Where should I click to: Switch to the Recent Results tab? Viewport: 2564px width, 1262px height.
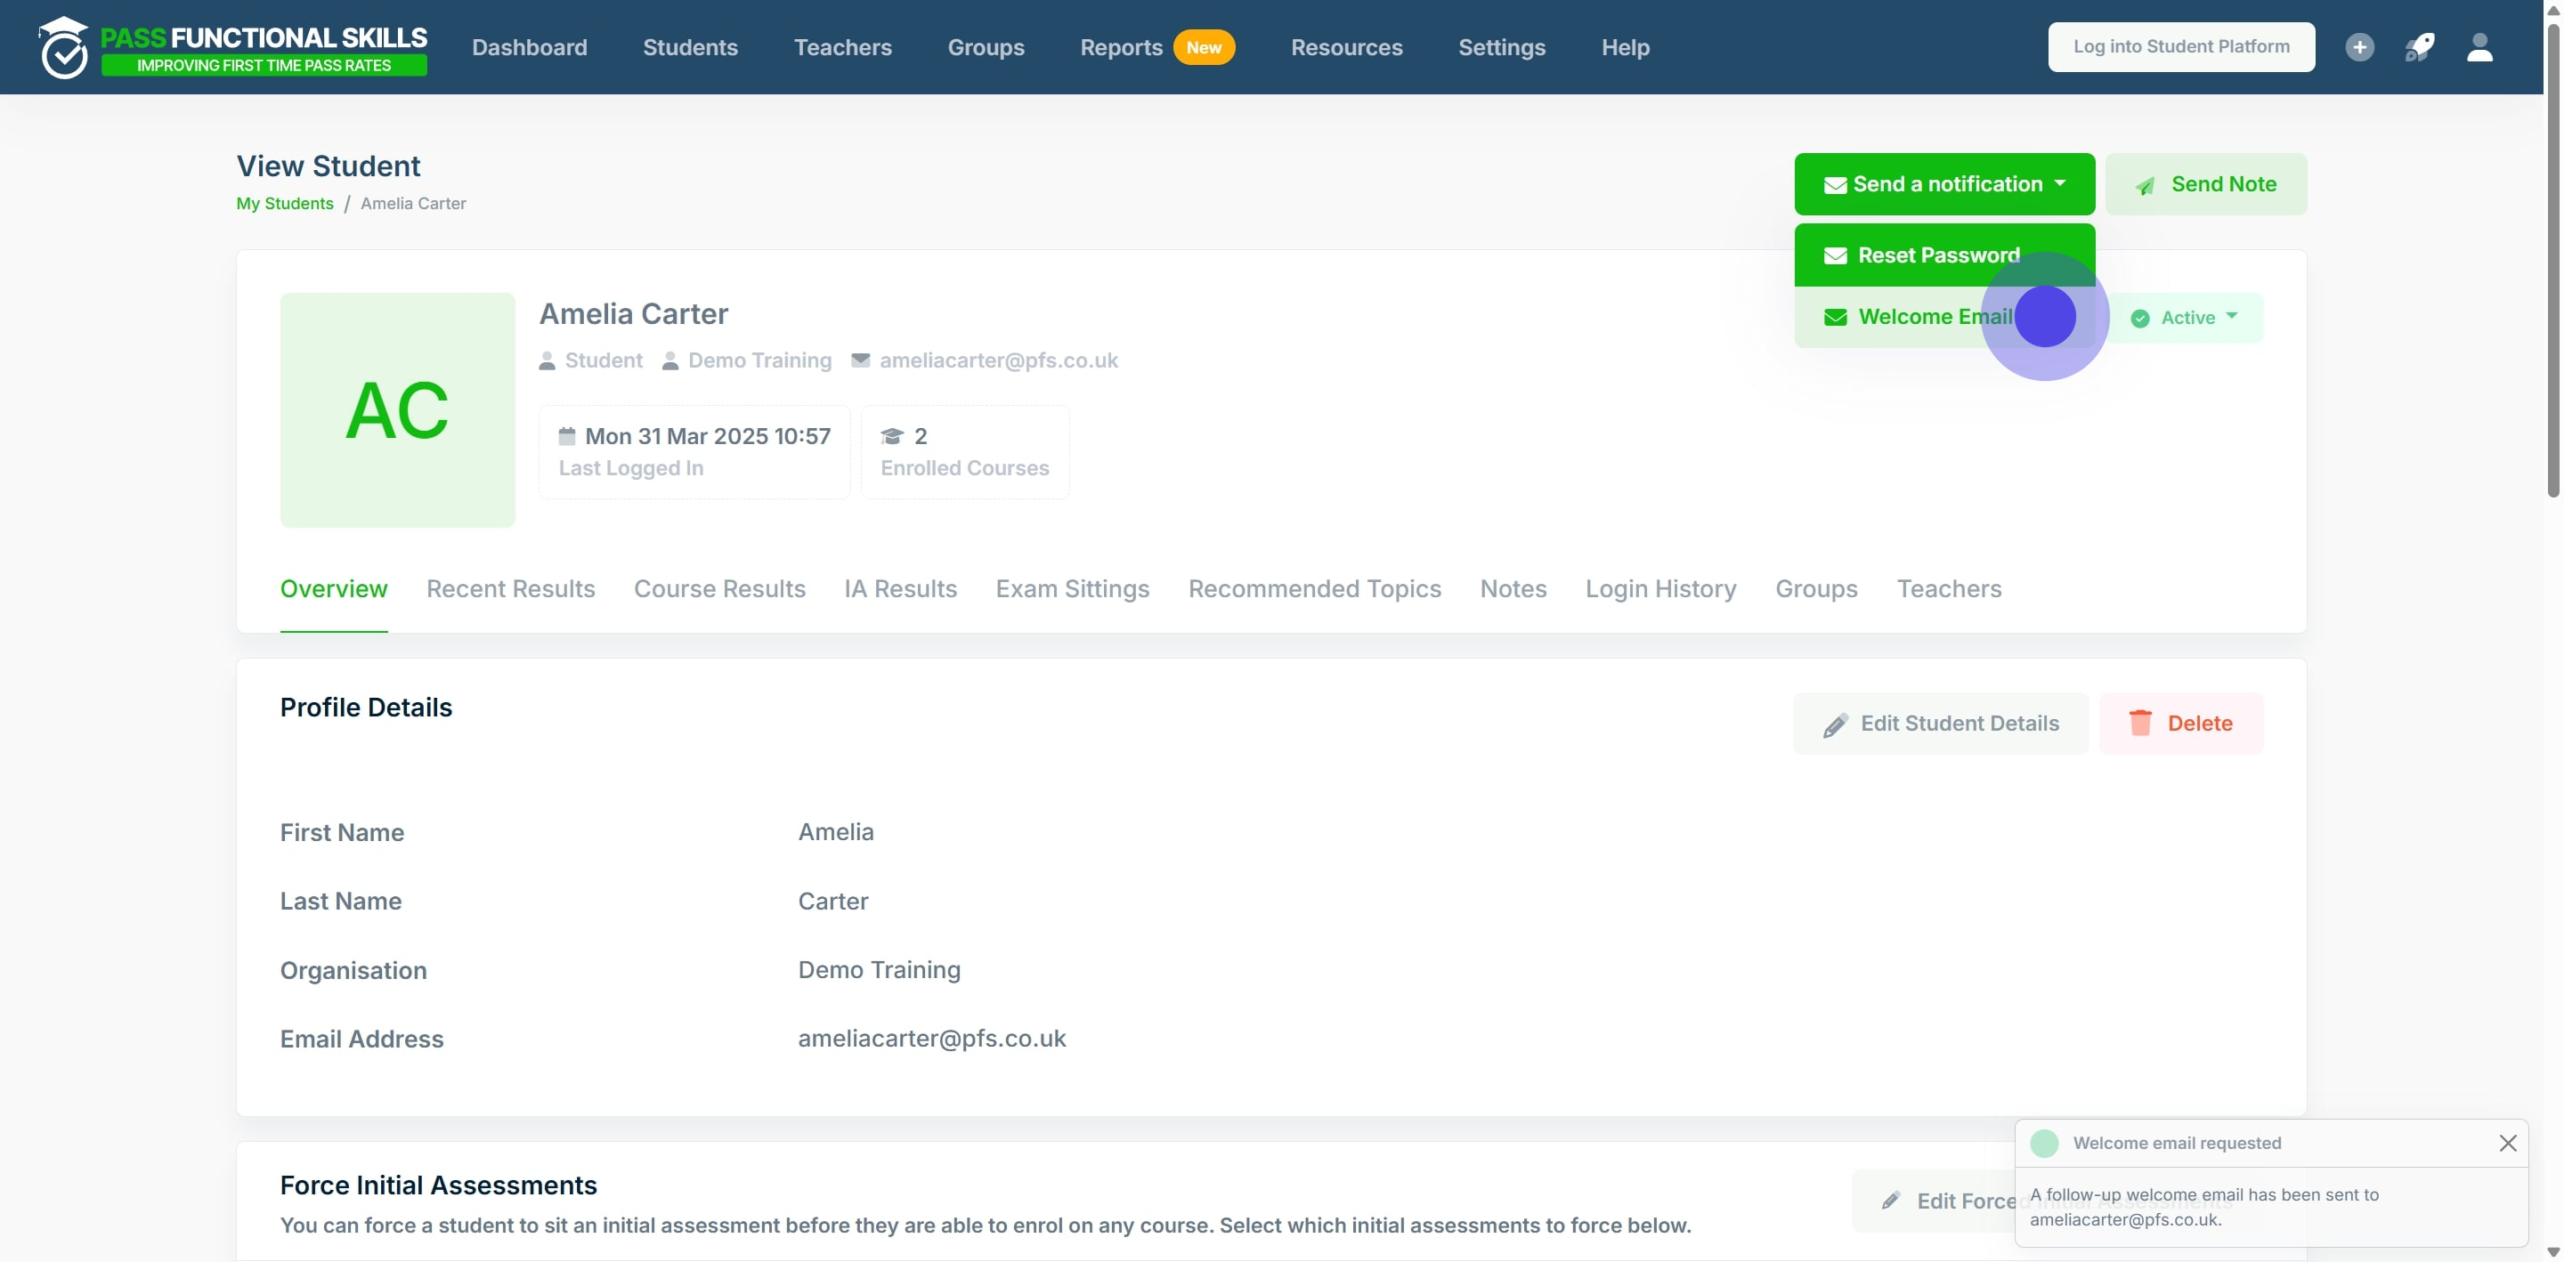[x=511, y=588]
